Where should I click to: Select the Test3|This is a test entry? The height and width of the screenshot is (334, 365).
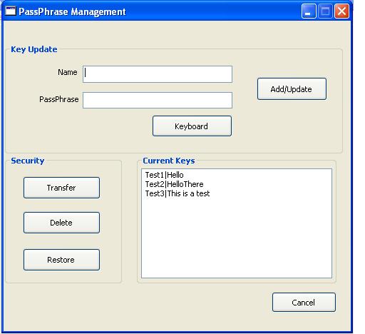(178, 193)
